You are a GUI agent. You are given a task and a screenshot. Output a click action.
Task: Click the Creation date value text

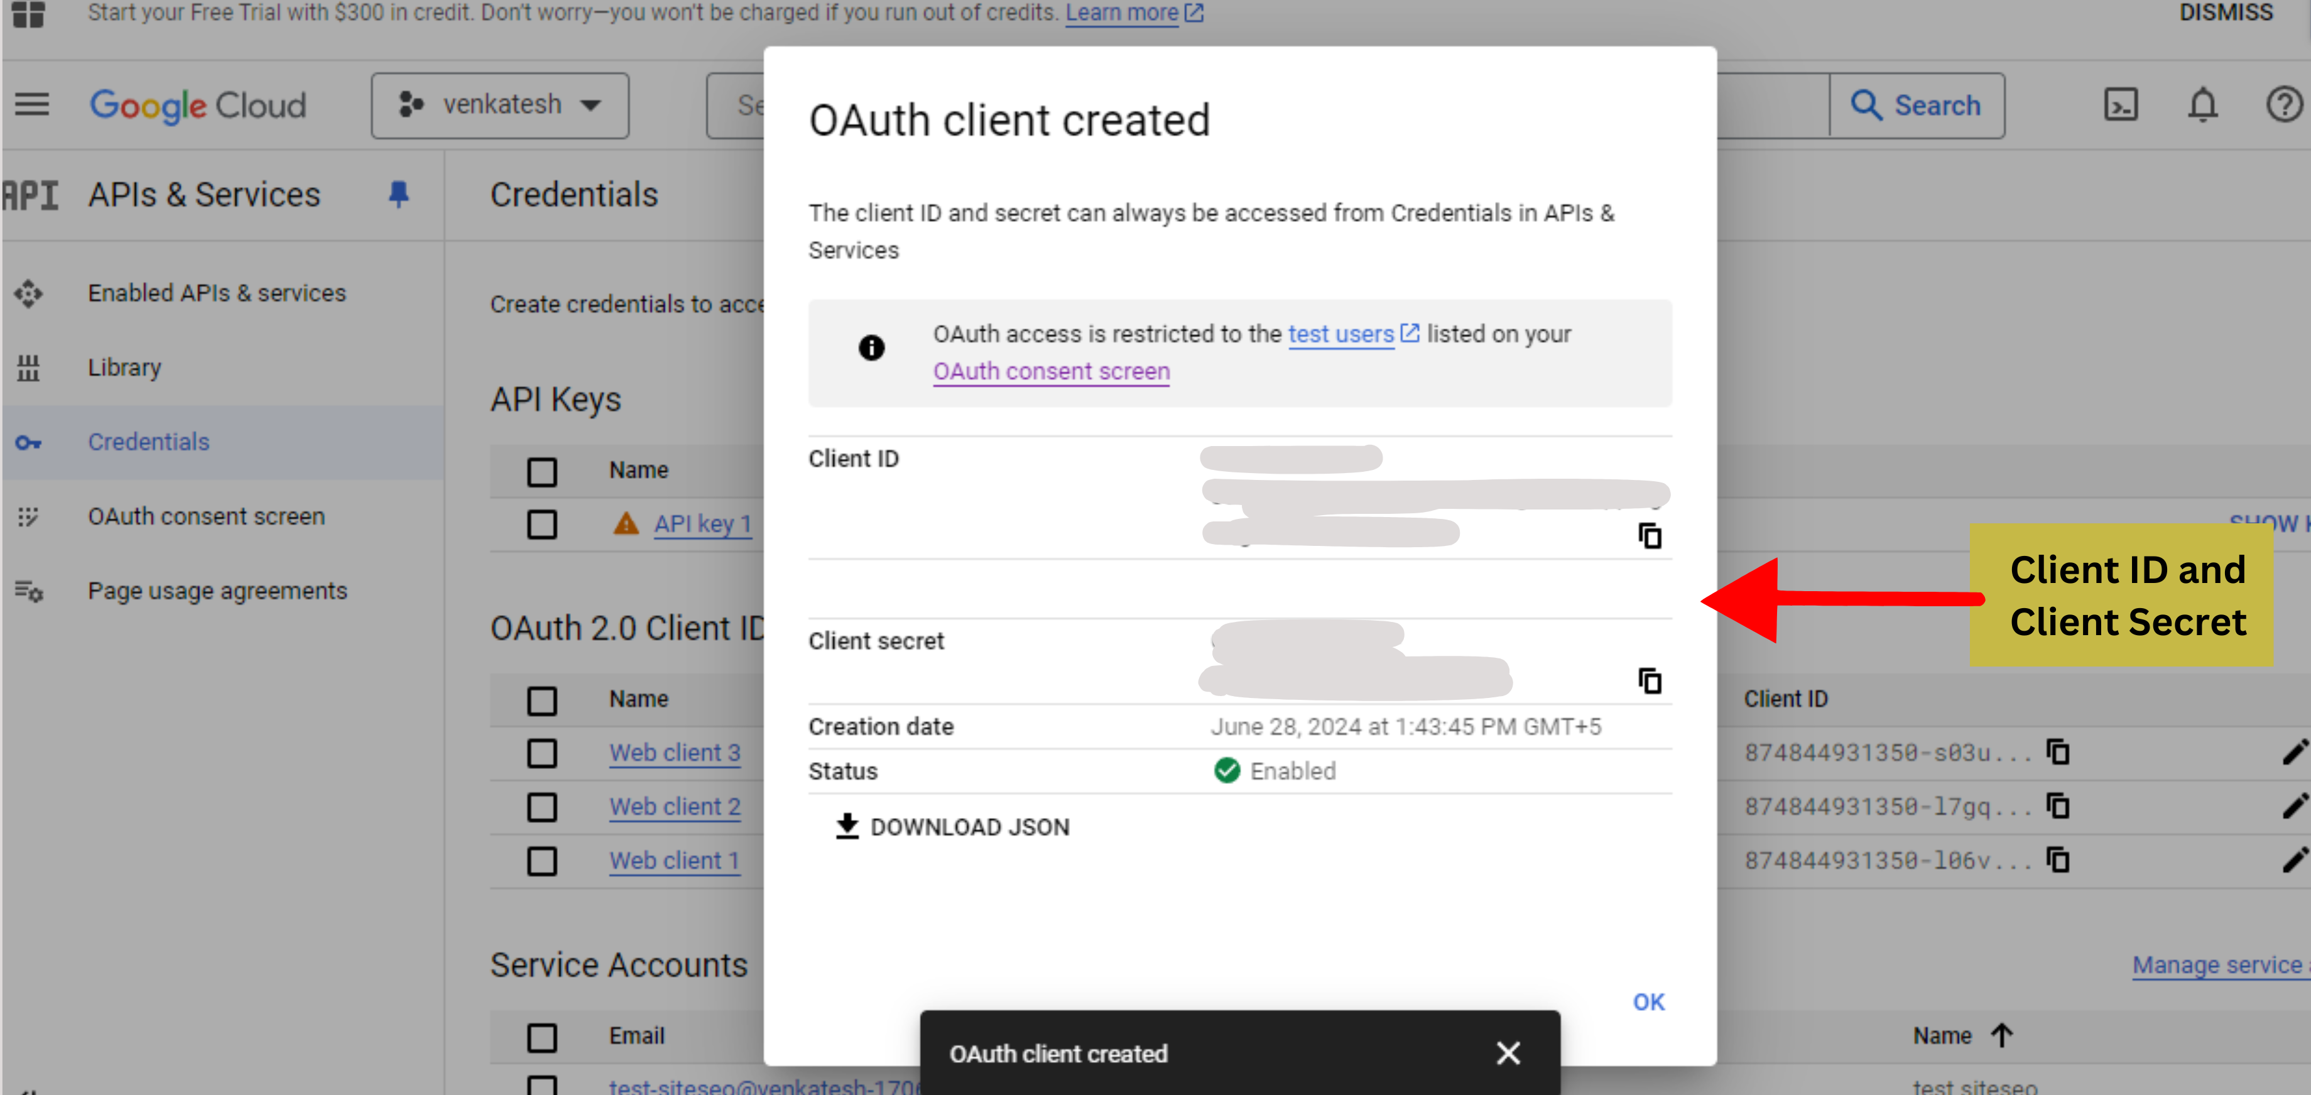[1405, 726]
